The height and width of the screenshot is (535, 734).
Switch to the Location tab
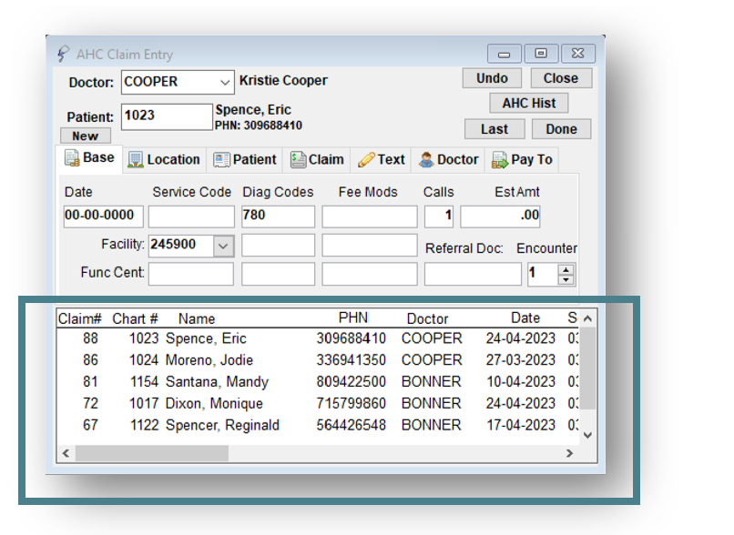coord(164,160)
